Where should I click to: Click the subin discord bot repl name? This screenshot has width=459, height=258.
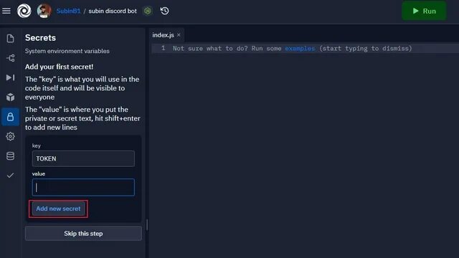coord(113,11)
